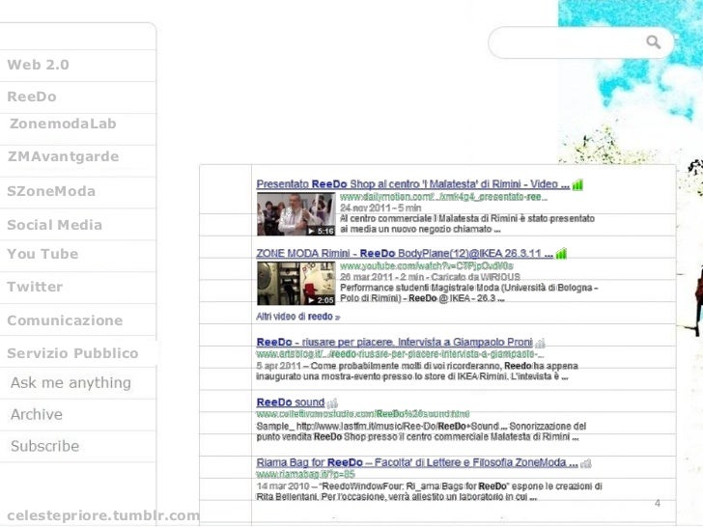703x527 pixels.
Task: Focus the search input field
Action: pos(580,42)
